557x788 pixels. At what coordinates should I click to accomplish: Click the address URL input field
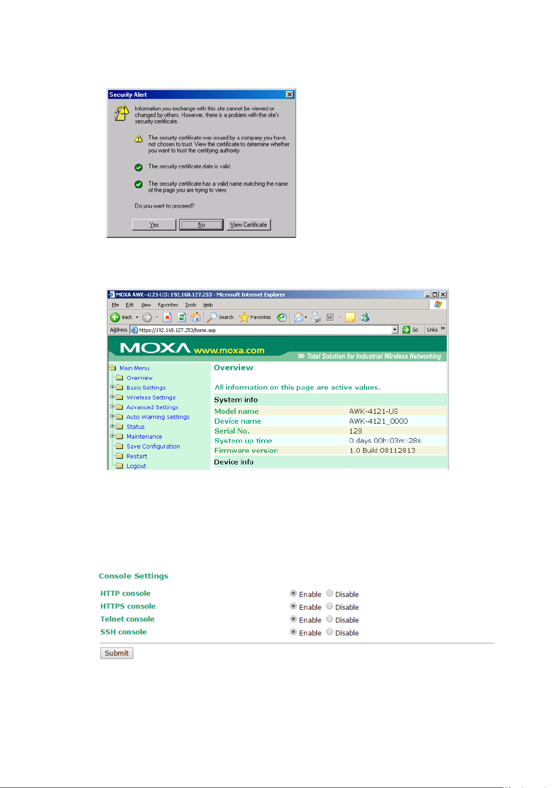(264, 330)
